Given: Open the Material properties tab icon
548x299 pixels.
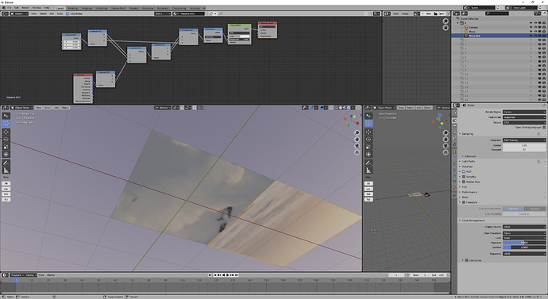Looking at the screenshot, I should (x=454, y=188).
